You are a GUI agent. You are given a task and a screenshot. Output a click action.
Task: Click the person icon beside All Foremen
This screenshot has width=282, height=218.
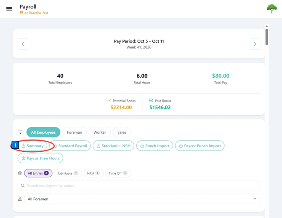click(20, 199)
